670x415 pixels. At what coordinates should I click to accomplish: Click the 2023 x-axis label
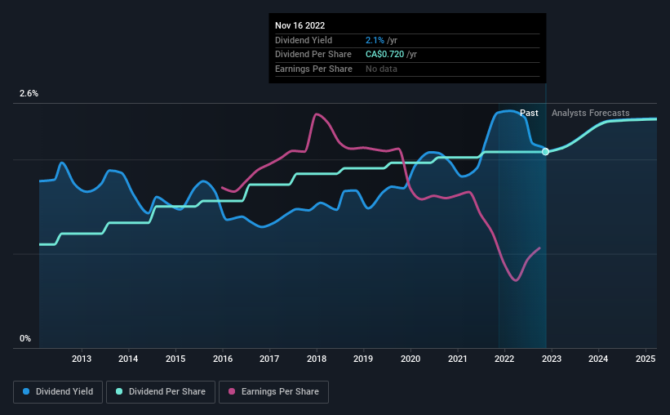[552, 359]
